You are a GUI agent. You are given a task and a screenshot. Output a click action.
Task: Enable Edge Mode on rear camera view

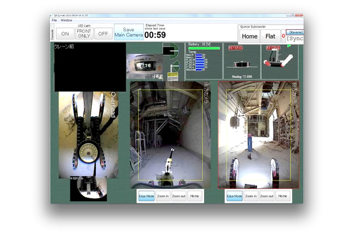coord(146,196)
